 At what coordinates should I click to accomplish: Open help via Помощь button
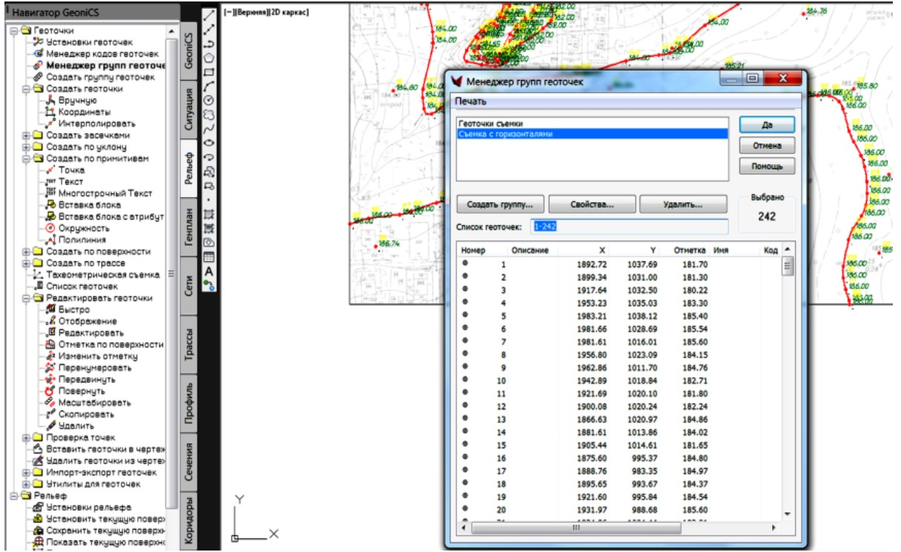point(767,166)
